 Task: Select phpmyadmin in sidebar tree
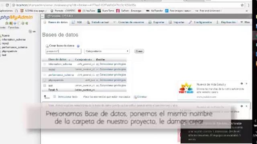(x=10, y=51)
